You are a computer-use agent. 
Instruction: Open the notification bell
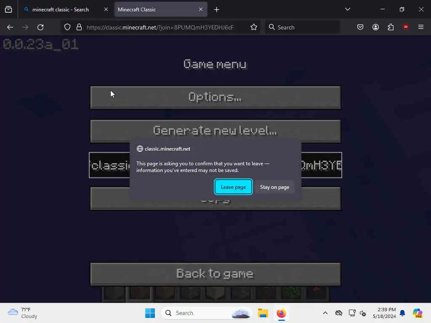(x=402, y=313)
